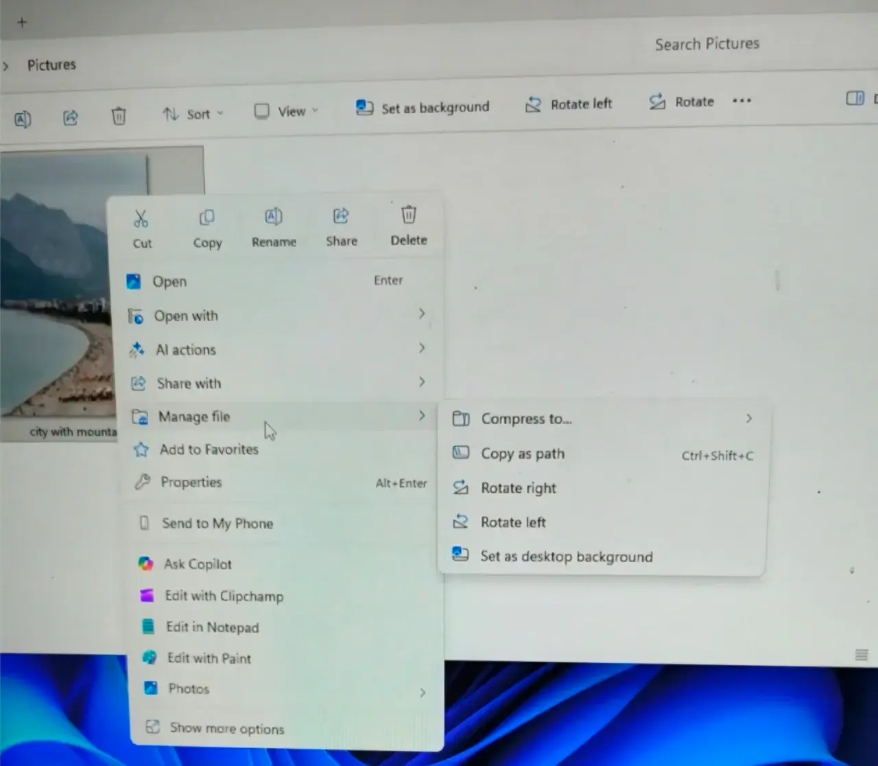Click the toolbar trash delete icon
This screenshot has height=766, width=878.
pyautogui.click(x=119, y=116)
